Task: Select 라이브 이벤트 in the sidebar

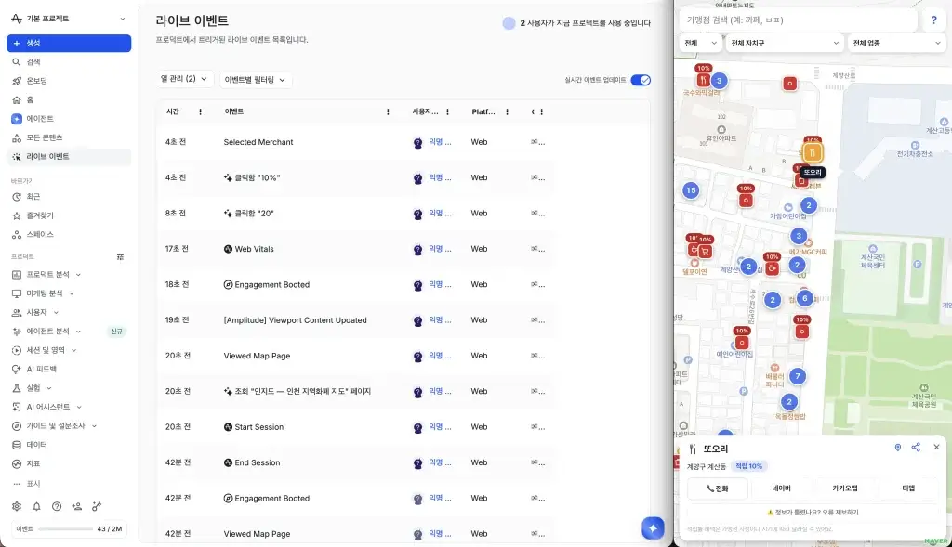Action: coord(69,156)
